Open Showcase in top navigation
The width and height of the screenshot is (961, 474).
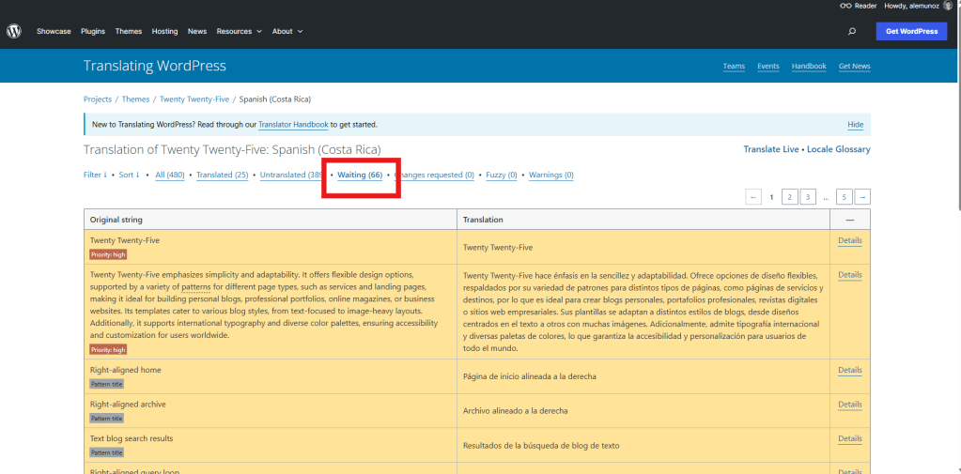pos(54,31)
